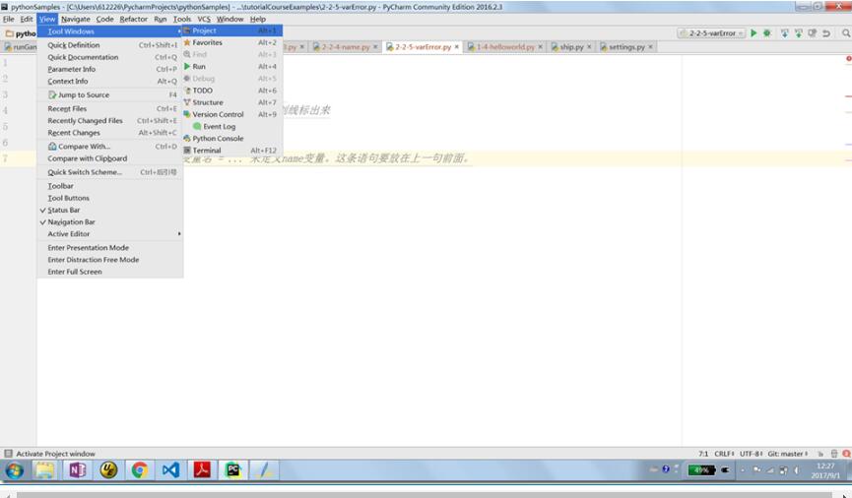This screenshot has height=498, width=852.
Task: Open Recently Changed Files entry
Action: point(110,120)
